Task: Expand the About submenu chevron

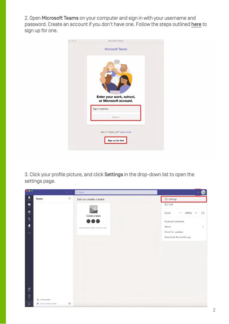Action: pos(203,227)
